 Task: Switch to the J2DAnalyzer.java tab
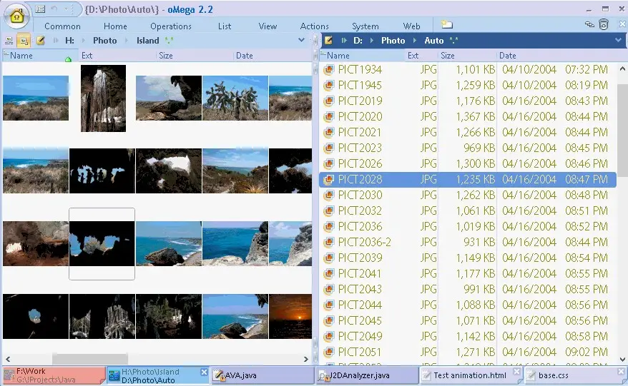pos(367,375)
